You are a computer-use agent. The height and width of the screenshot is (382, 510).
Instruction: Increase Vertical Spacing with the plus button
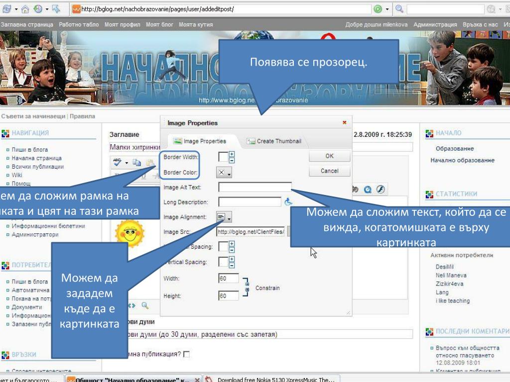click(232, 259)
